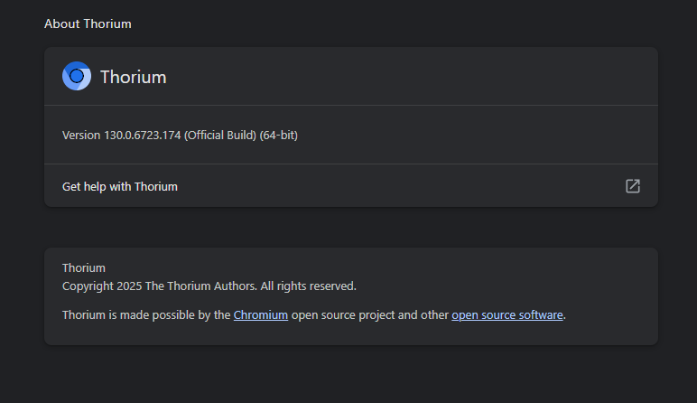Click the word Version in the version row
The image size is (697, 403).
pyautogui.click(x=81, y=136)
